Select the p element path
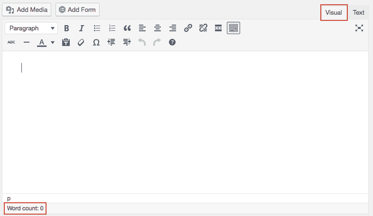373x216 pixels. pyautogui.click(x=9, y=198)
